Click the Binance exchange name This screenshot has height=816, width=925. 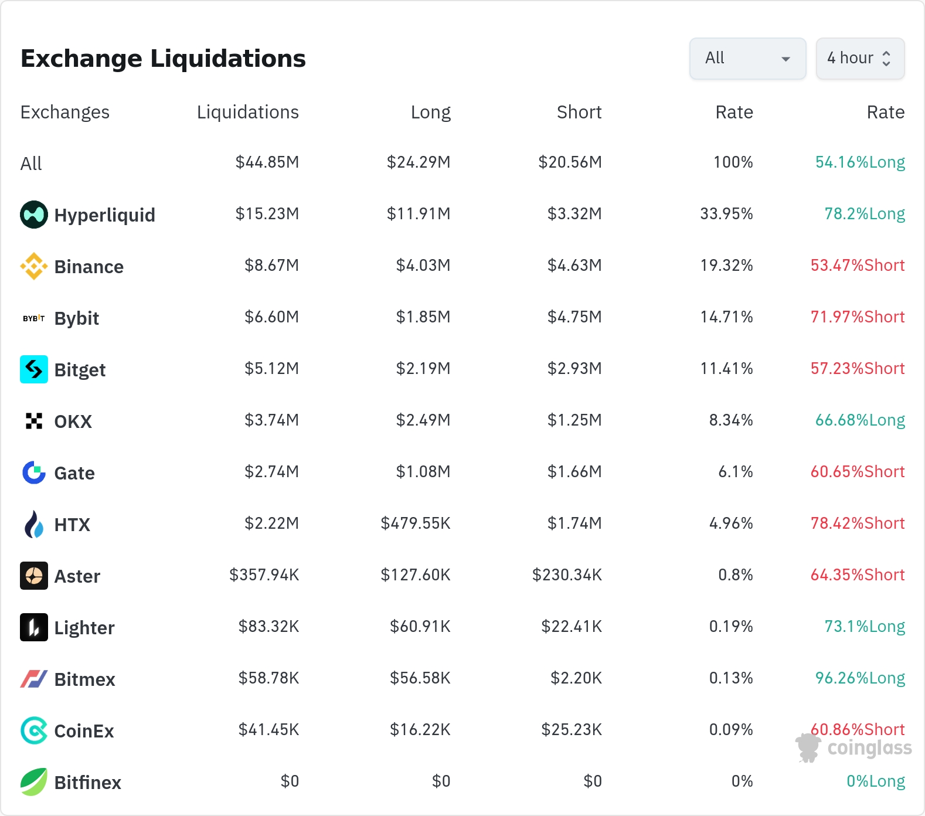pos(89,267)
